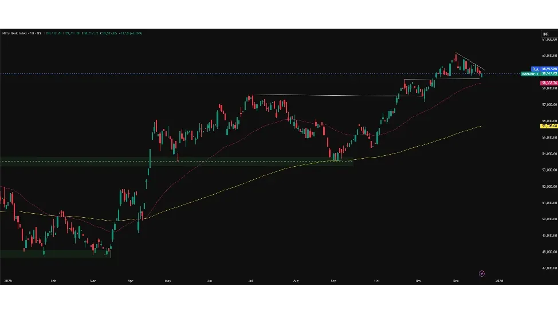Click the 2026 label on the time axis
The width and height of the screenshot is (558, 314).
(x=500, y=281)
